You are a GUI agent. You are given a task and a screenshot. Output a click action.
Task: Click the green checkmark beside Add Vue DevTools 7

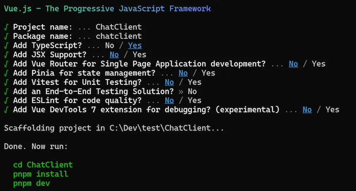pyautogui.click(x=6, y=110)
